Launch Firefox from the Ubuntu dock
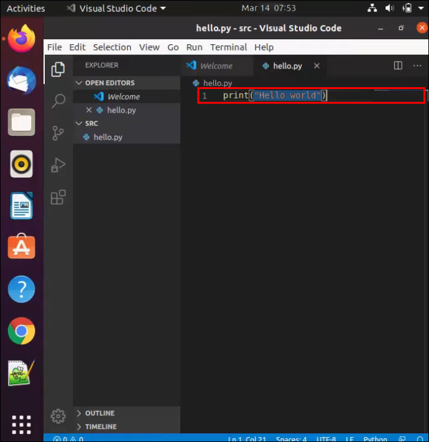 [x=21, y=39]
